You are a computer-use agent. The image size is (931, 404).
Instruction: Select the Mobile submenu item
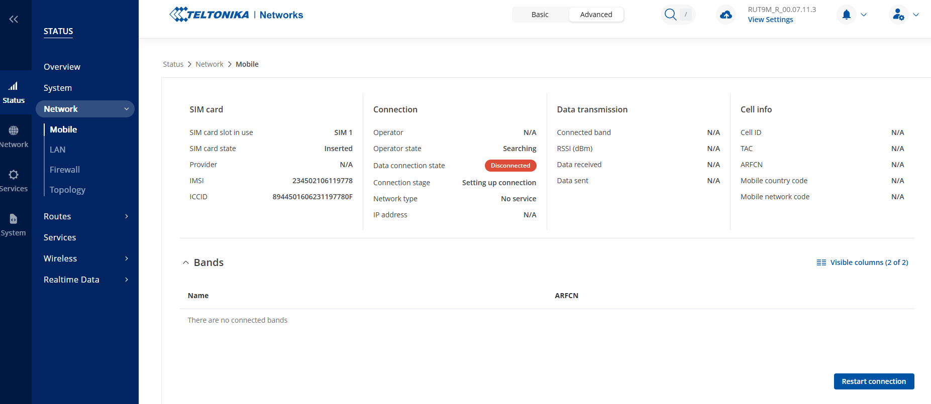63,129
